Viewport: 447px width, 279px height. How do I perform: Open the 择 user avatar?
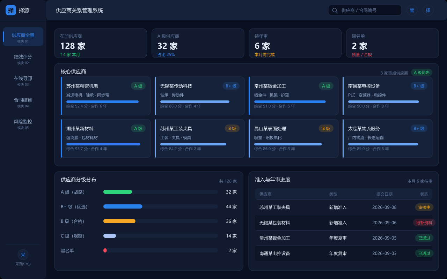pyautogui.click(x=428, y=10)
